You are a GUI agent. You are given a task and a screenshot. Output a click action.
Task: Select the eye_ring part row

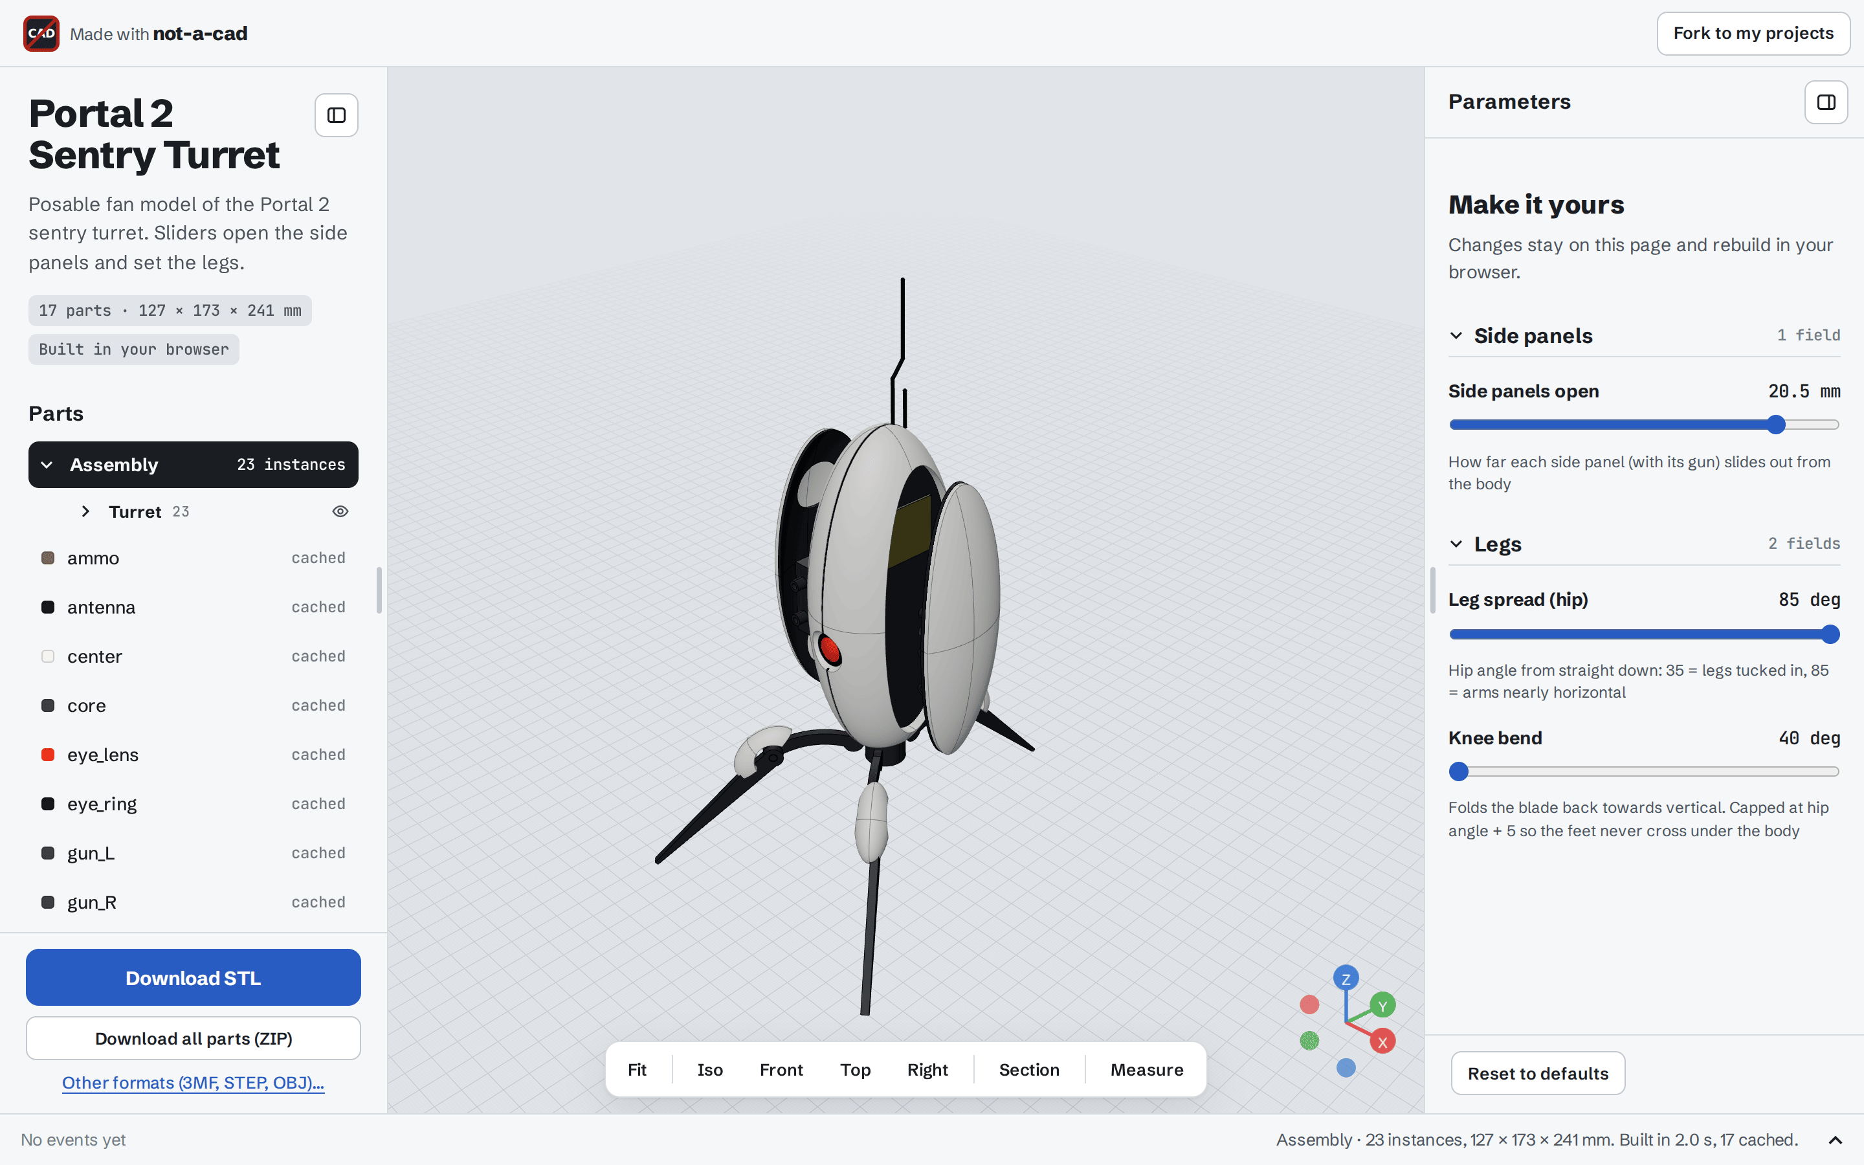pos(194,804)
